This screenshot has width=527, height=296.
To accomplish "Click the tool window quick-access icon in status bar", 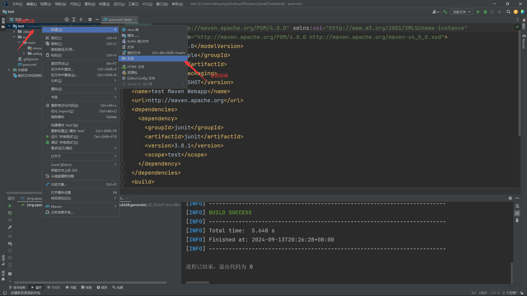I will [x=5, y=293].
